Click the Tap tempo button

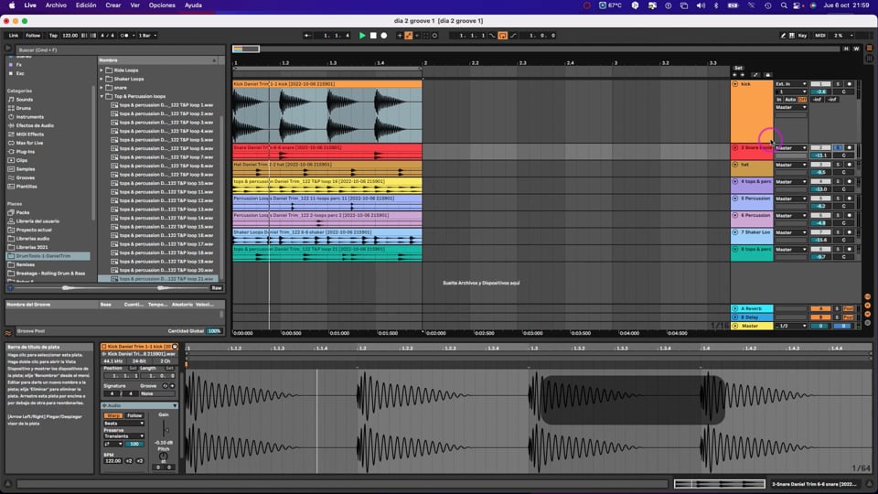[53, 36]
